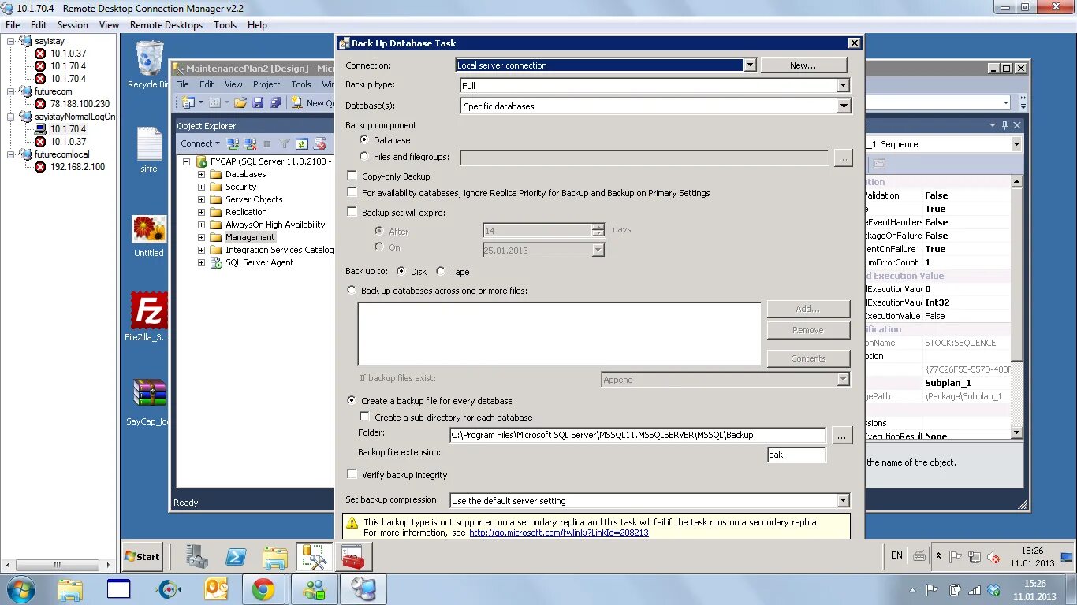Enable the Copy-only Backup checkbox
Viewport: 1077px width, 605px height.
[x=352, y=176]
